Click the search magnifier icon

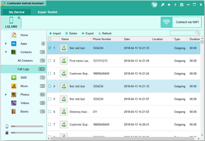click(197, 33)
